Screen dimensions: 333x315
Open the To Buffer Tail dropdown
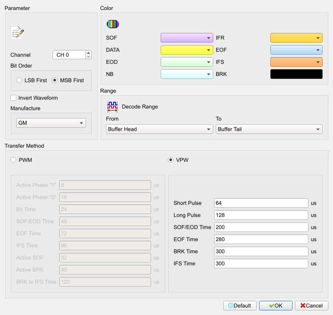point(269,129)
